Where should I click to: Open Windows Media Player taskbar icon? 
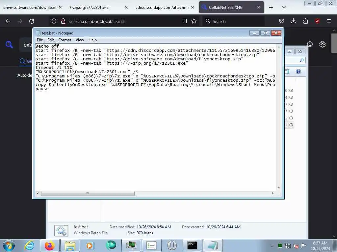click(x=90, y=245)
